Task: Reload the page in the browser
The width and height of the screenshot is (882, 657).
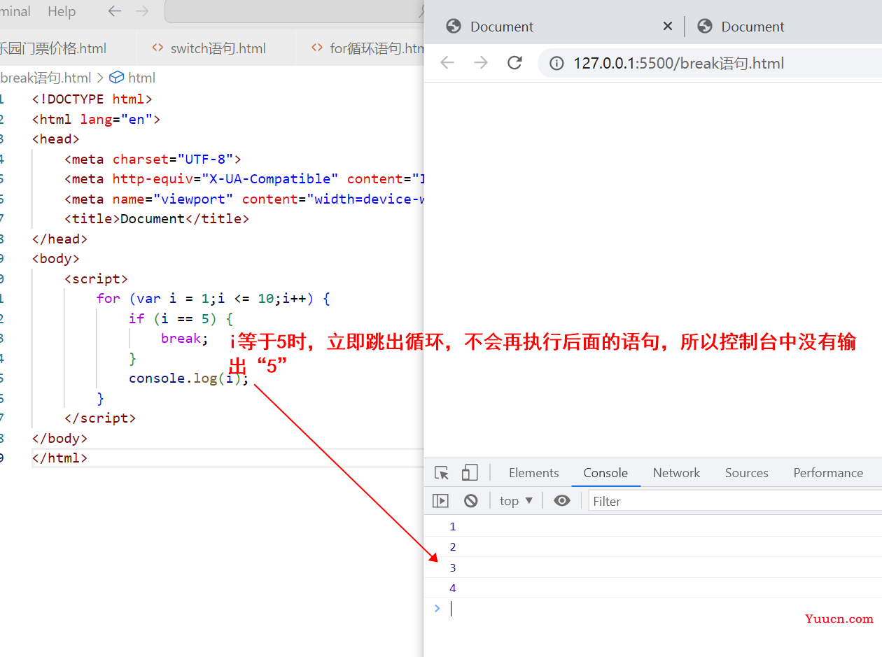Action: [514, 63]
